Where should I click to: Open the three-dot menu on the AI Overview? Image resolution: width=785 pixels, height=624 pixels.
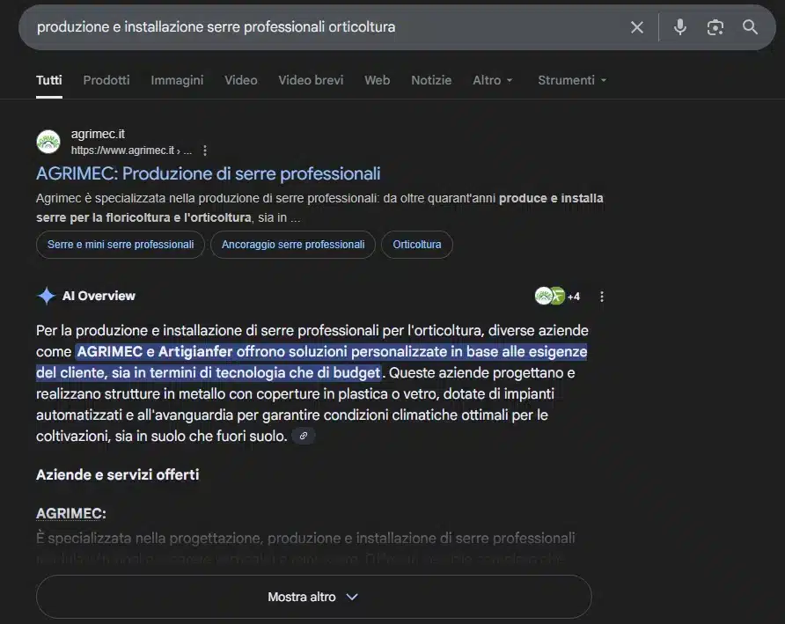(x=602, y=296)
